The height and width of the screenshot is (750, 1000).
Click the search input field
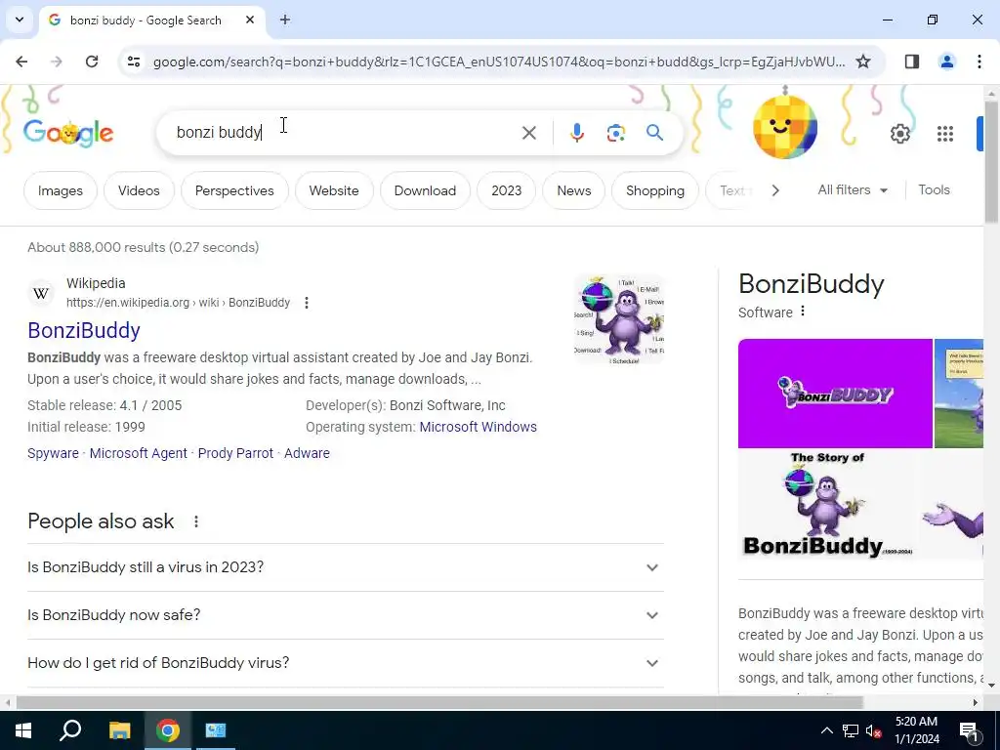(345, 133)
